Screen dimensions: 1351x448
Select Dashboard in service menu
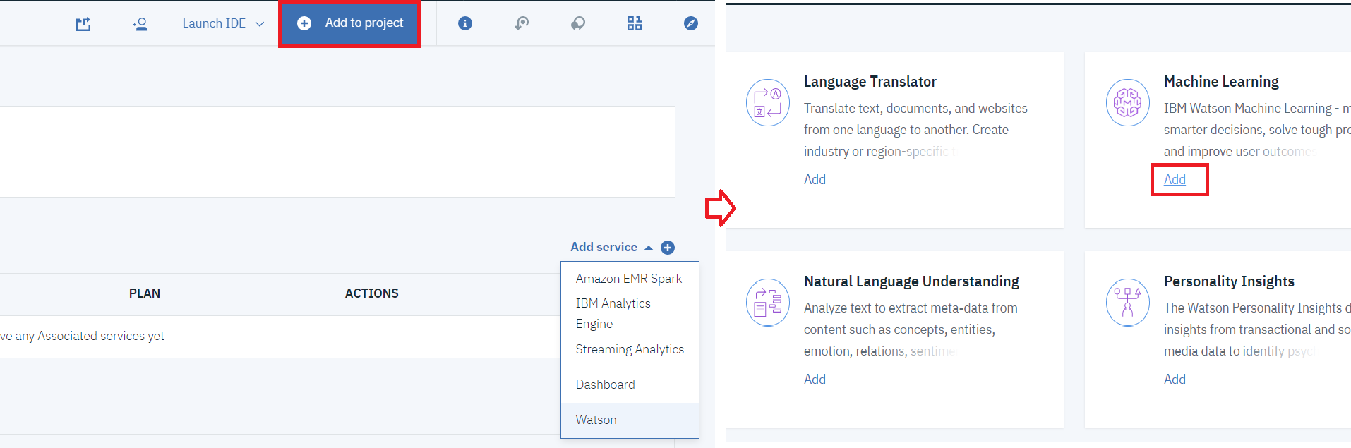(x=605, y=385)
